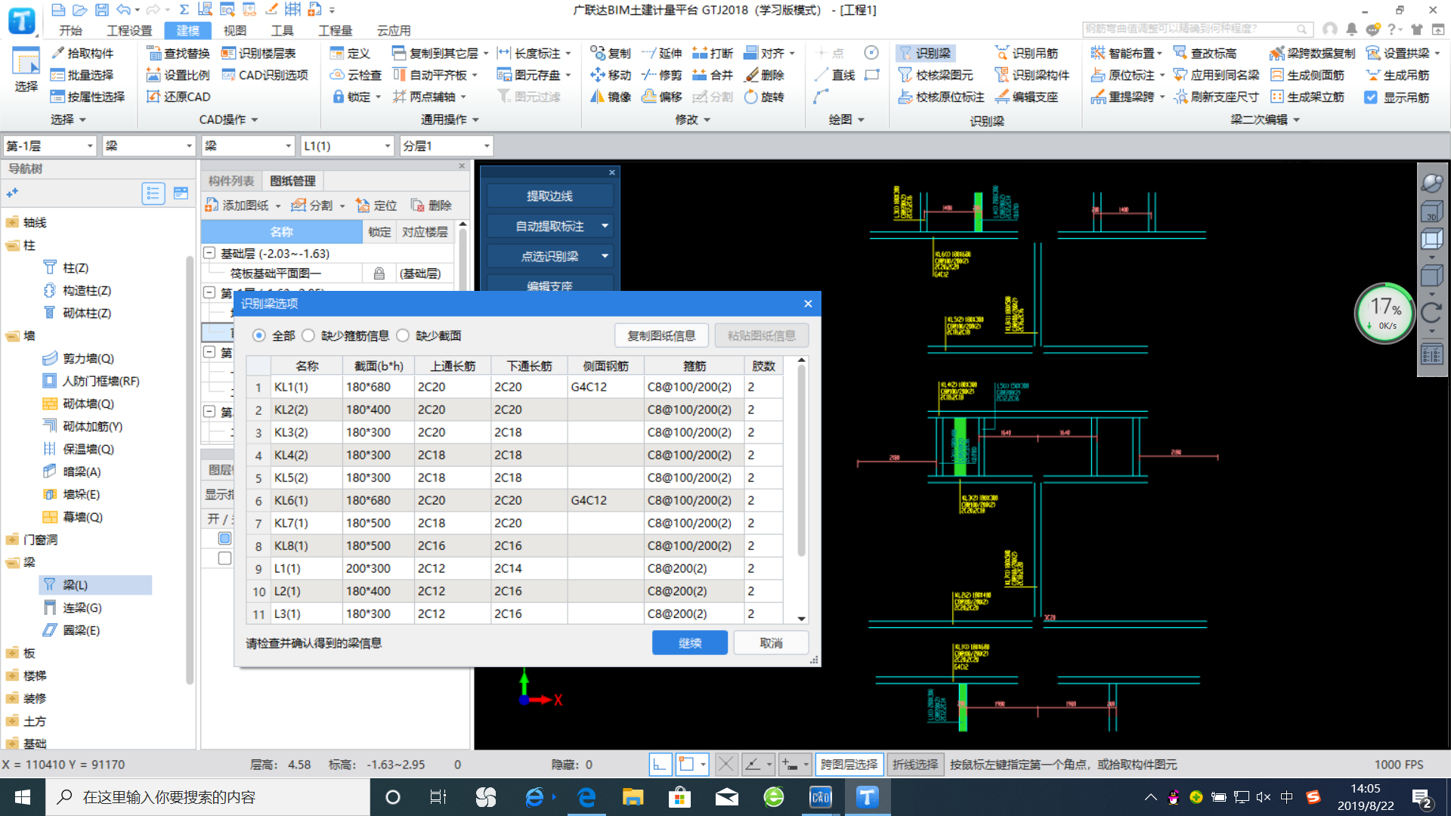Click the 删除 delete tool in modify group

pos(765,75)
